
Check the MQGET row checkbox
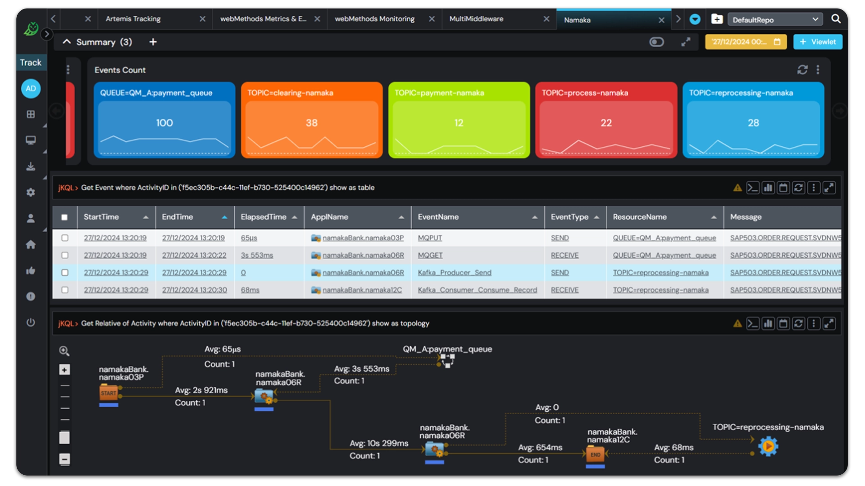tap(65, 255)
